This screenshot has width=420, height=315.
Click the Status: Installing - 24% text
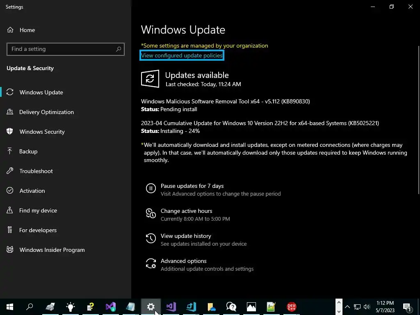[170, 131]
